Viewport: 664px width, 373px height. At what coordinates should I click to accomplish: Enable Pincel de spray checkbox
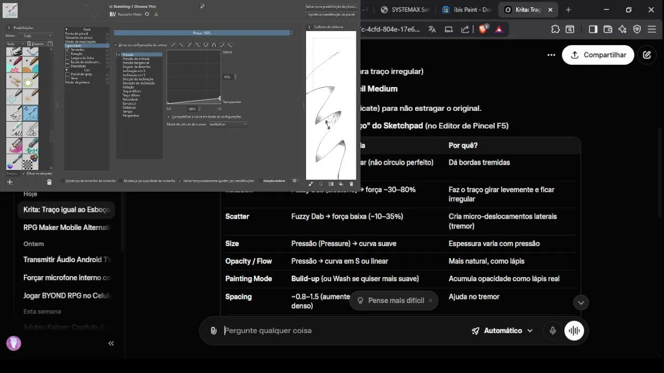click(67, 74)
